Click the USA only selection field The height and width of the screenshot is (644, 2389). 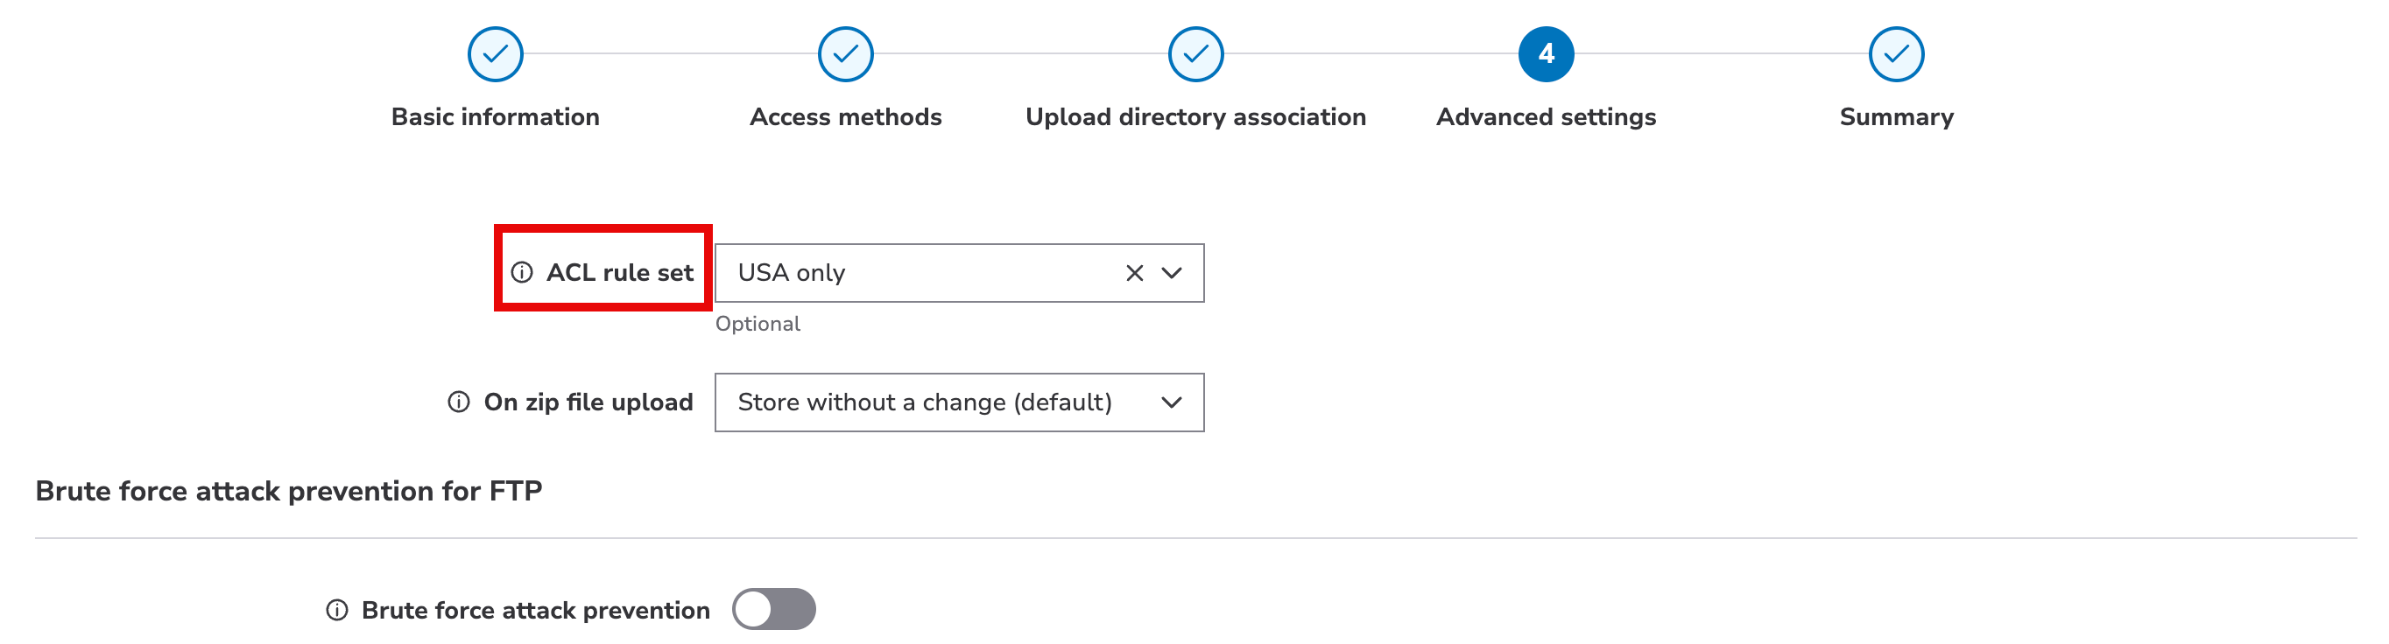918,273
